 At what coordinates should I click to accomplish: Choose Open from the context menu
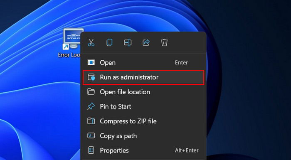point(143,63)
